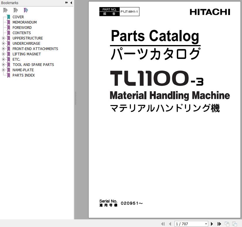Select the CONTENTS bookmark
The width and height of the screenshot is (242, 227).
tap(21, 33)
